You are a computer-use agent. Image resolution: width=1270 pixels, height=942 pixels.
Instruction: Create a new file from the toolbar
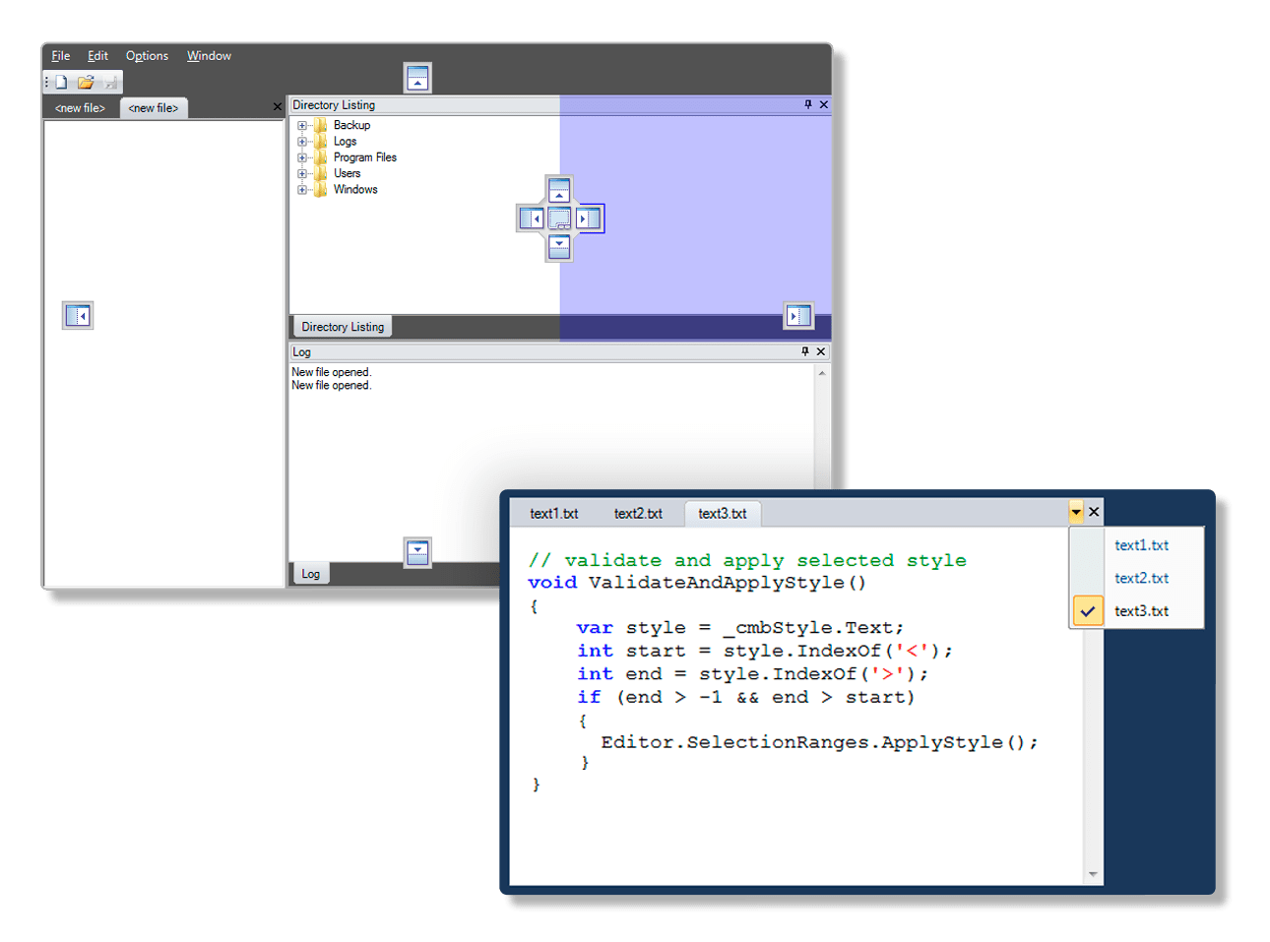(59, 82)
